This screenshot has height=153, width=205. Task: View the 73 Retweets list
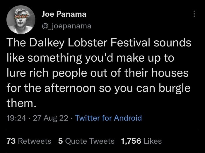click(x=29, y=141)
